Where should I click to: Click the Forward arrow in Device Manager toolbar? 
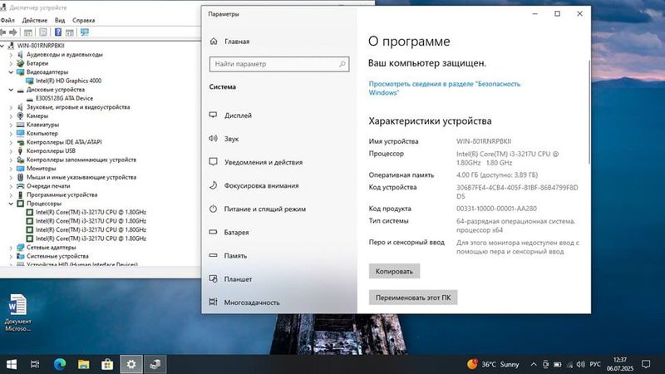[13, 32]
